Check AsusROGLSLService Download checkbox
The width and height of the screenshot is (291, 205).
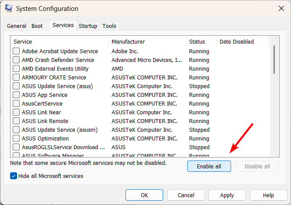16,147
